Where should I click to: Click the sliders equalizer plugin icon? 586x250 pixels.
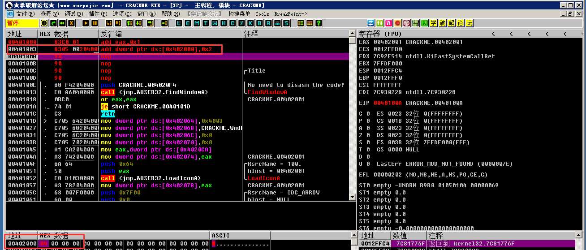[415, 23]
